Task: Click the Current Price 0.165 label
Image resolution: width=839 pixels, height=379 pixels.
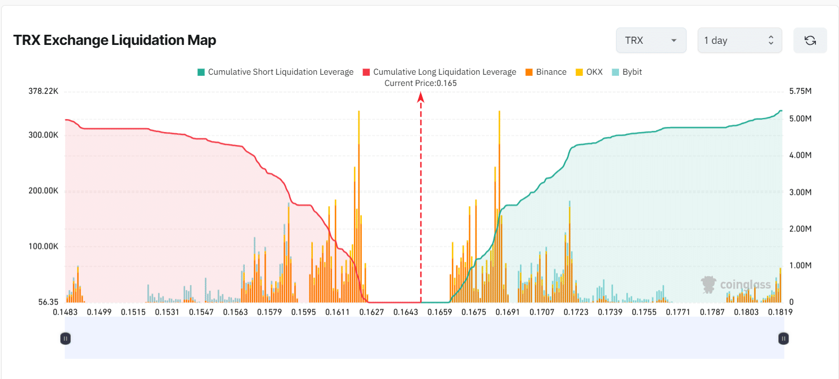Action: point(420,83)
